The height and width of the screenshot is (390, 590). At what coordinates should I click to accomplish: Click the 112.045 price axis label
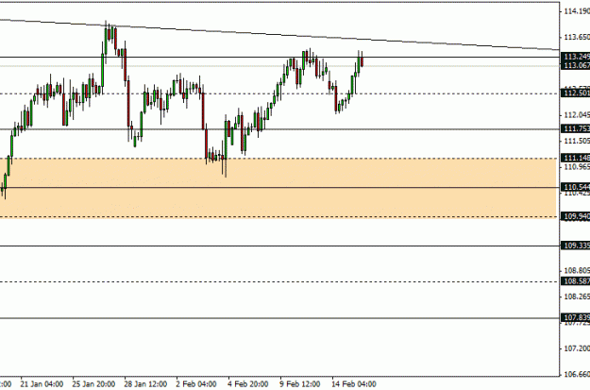[577, 115]
